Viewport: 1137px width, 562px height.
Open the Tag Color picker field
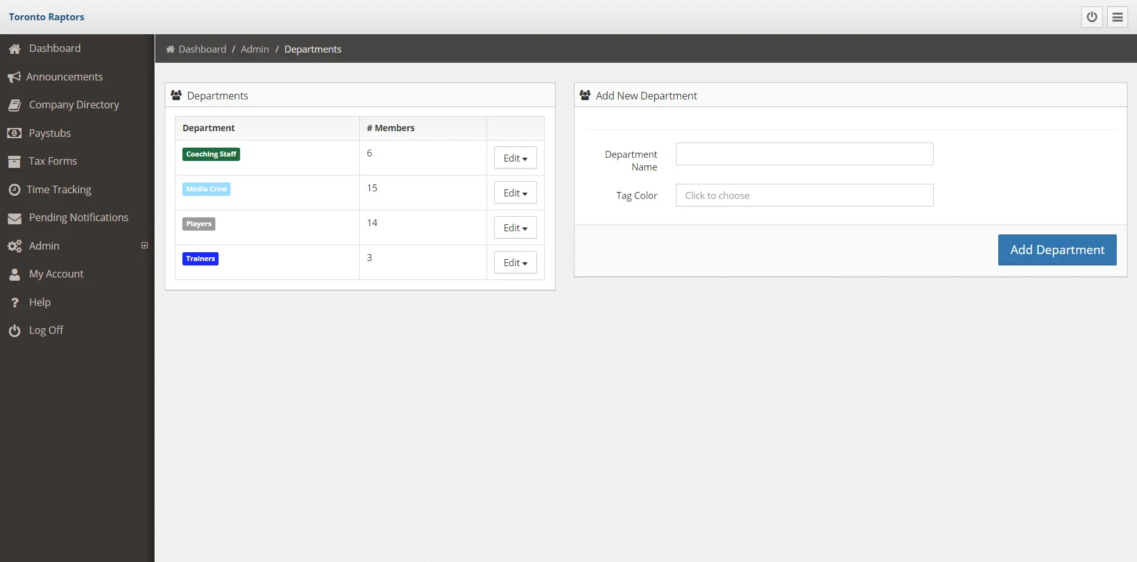point(804,196)
